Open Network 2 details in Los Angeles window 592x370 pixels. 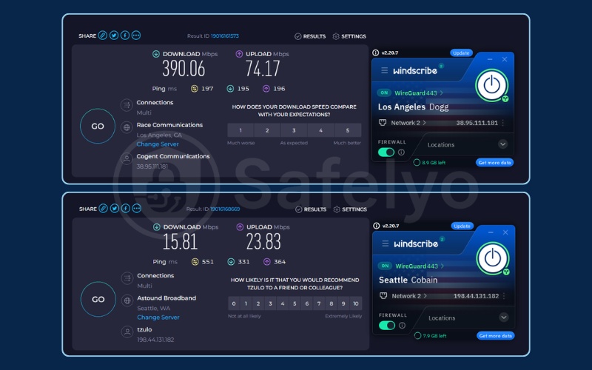point(408,123)
